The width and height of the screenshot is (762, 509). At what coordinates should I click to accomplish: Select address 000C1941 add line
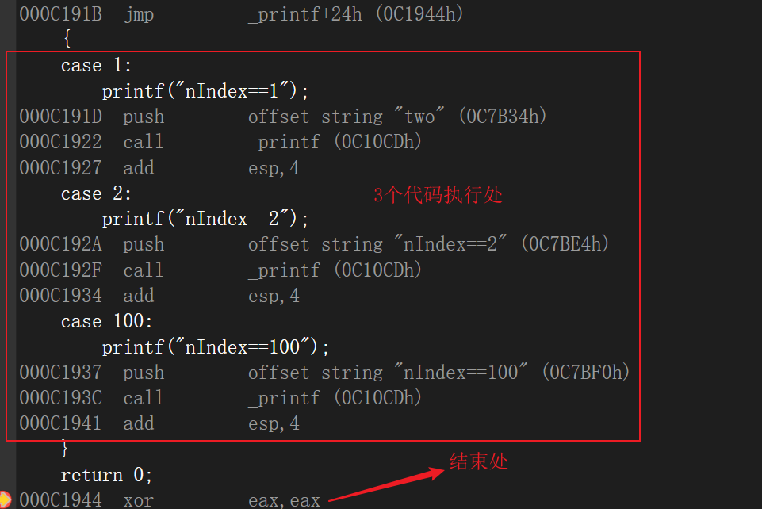pyautogui.click(x=159, y=423)
